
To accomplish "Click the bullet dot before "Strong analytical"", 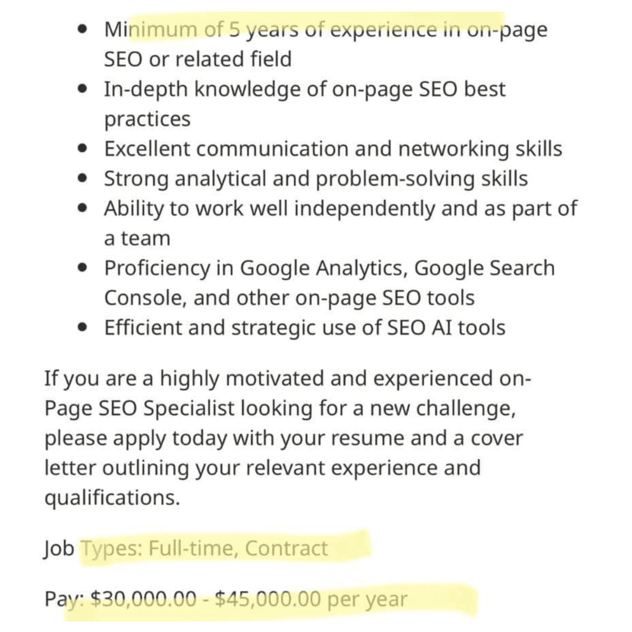I will [82, 180].
